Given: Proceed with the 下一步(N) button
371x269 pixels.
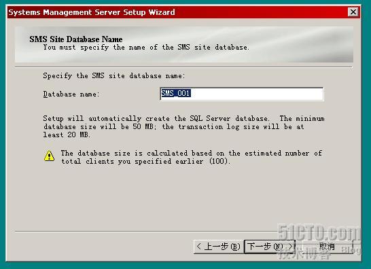Looking at the screenshot, I should [270, 247].
